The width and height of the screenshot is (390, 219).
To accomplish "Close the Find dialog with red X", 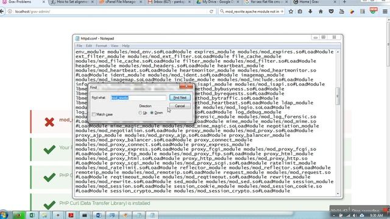I will (x=186, y=86).
